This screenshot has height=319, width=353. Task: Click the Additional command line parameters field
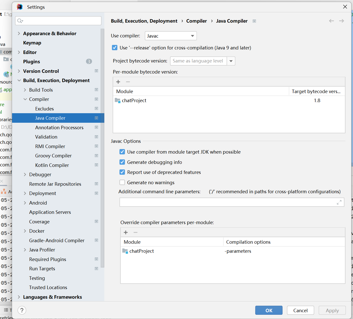click(x=232, y=202)
